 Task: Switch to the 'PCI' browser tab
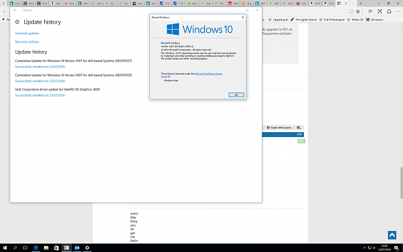(219, 3)
